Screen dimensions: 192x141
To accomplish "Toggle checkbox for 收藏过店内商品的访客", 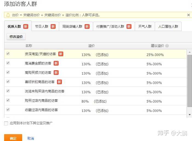I will (x=8, y=110).
